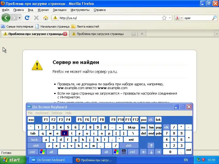Click the network connection tray icon
219x164 pixels.
coord(198,160)
